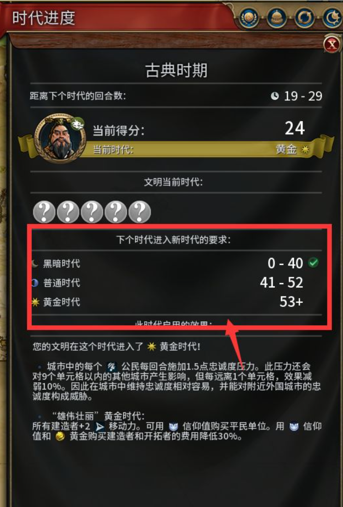
Task: Click the leader portrait next to 当前得分
Action: [60, 138]
